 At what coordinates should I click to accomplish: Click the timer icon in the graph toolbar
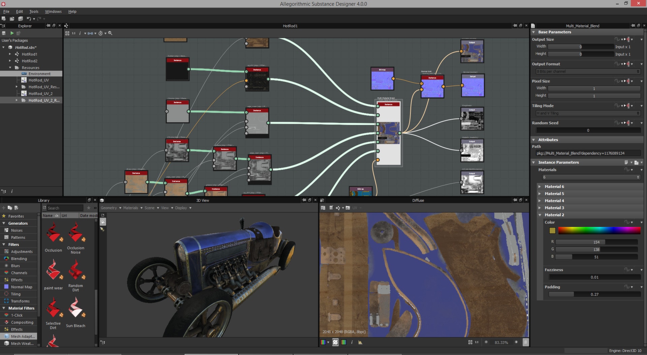pos(100,33)
